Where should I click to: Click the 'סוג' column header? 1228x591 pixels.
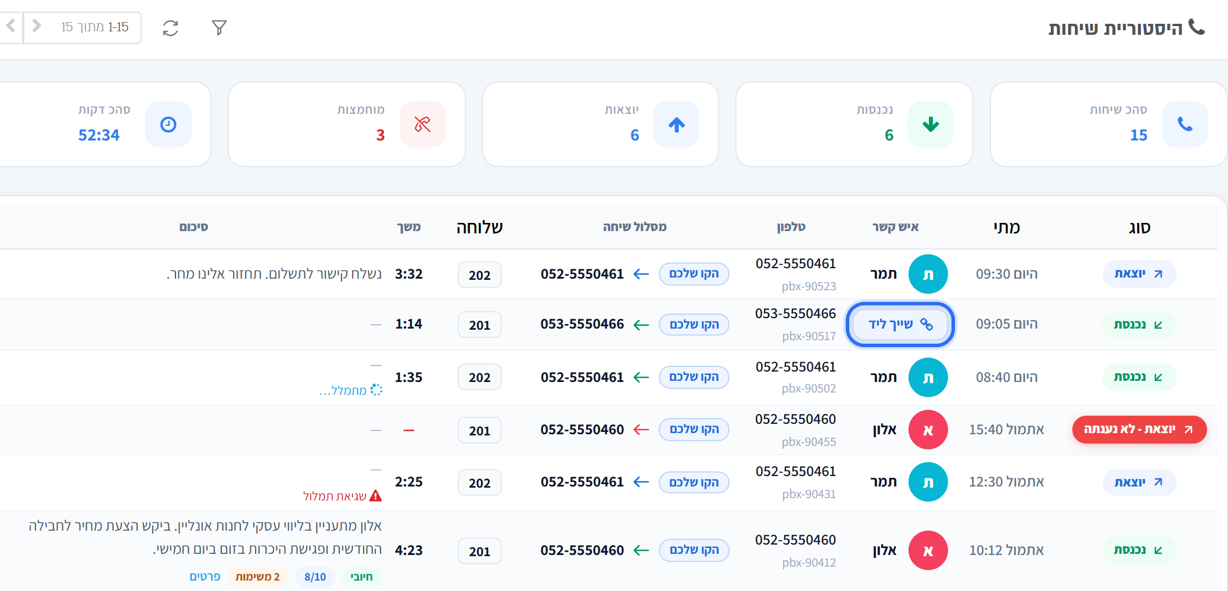[x=1139, y=228]
